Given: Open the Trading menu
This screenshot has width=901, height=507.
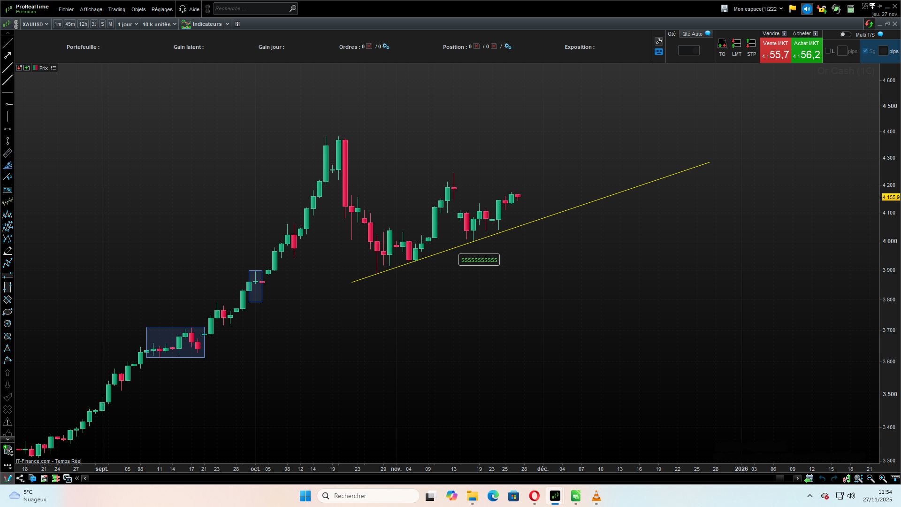Looking at the screenshot, I should [x=116, y=9].
